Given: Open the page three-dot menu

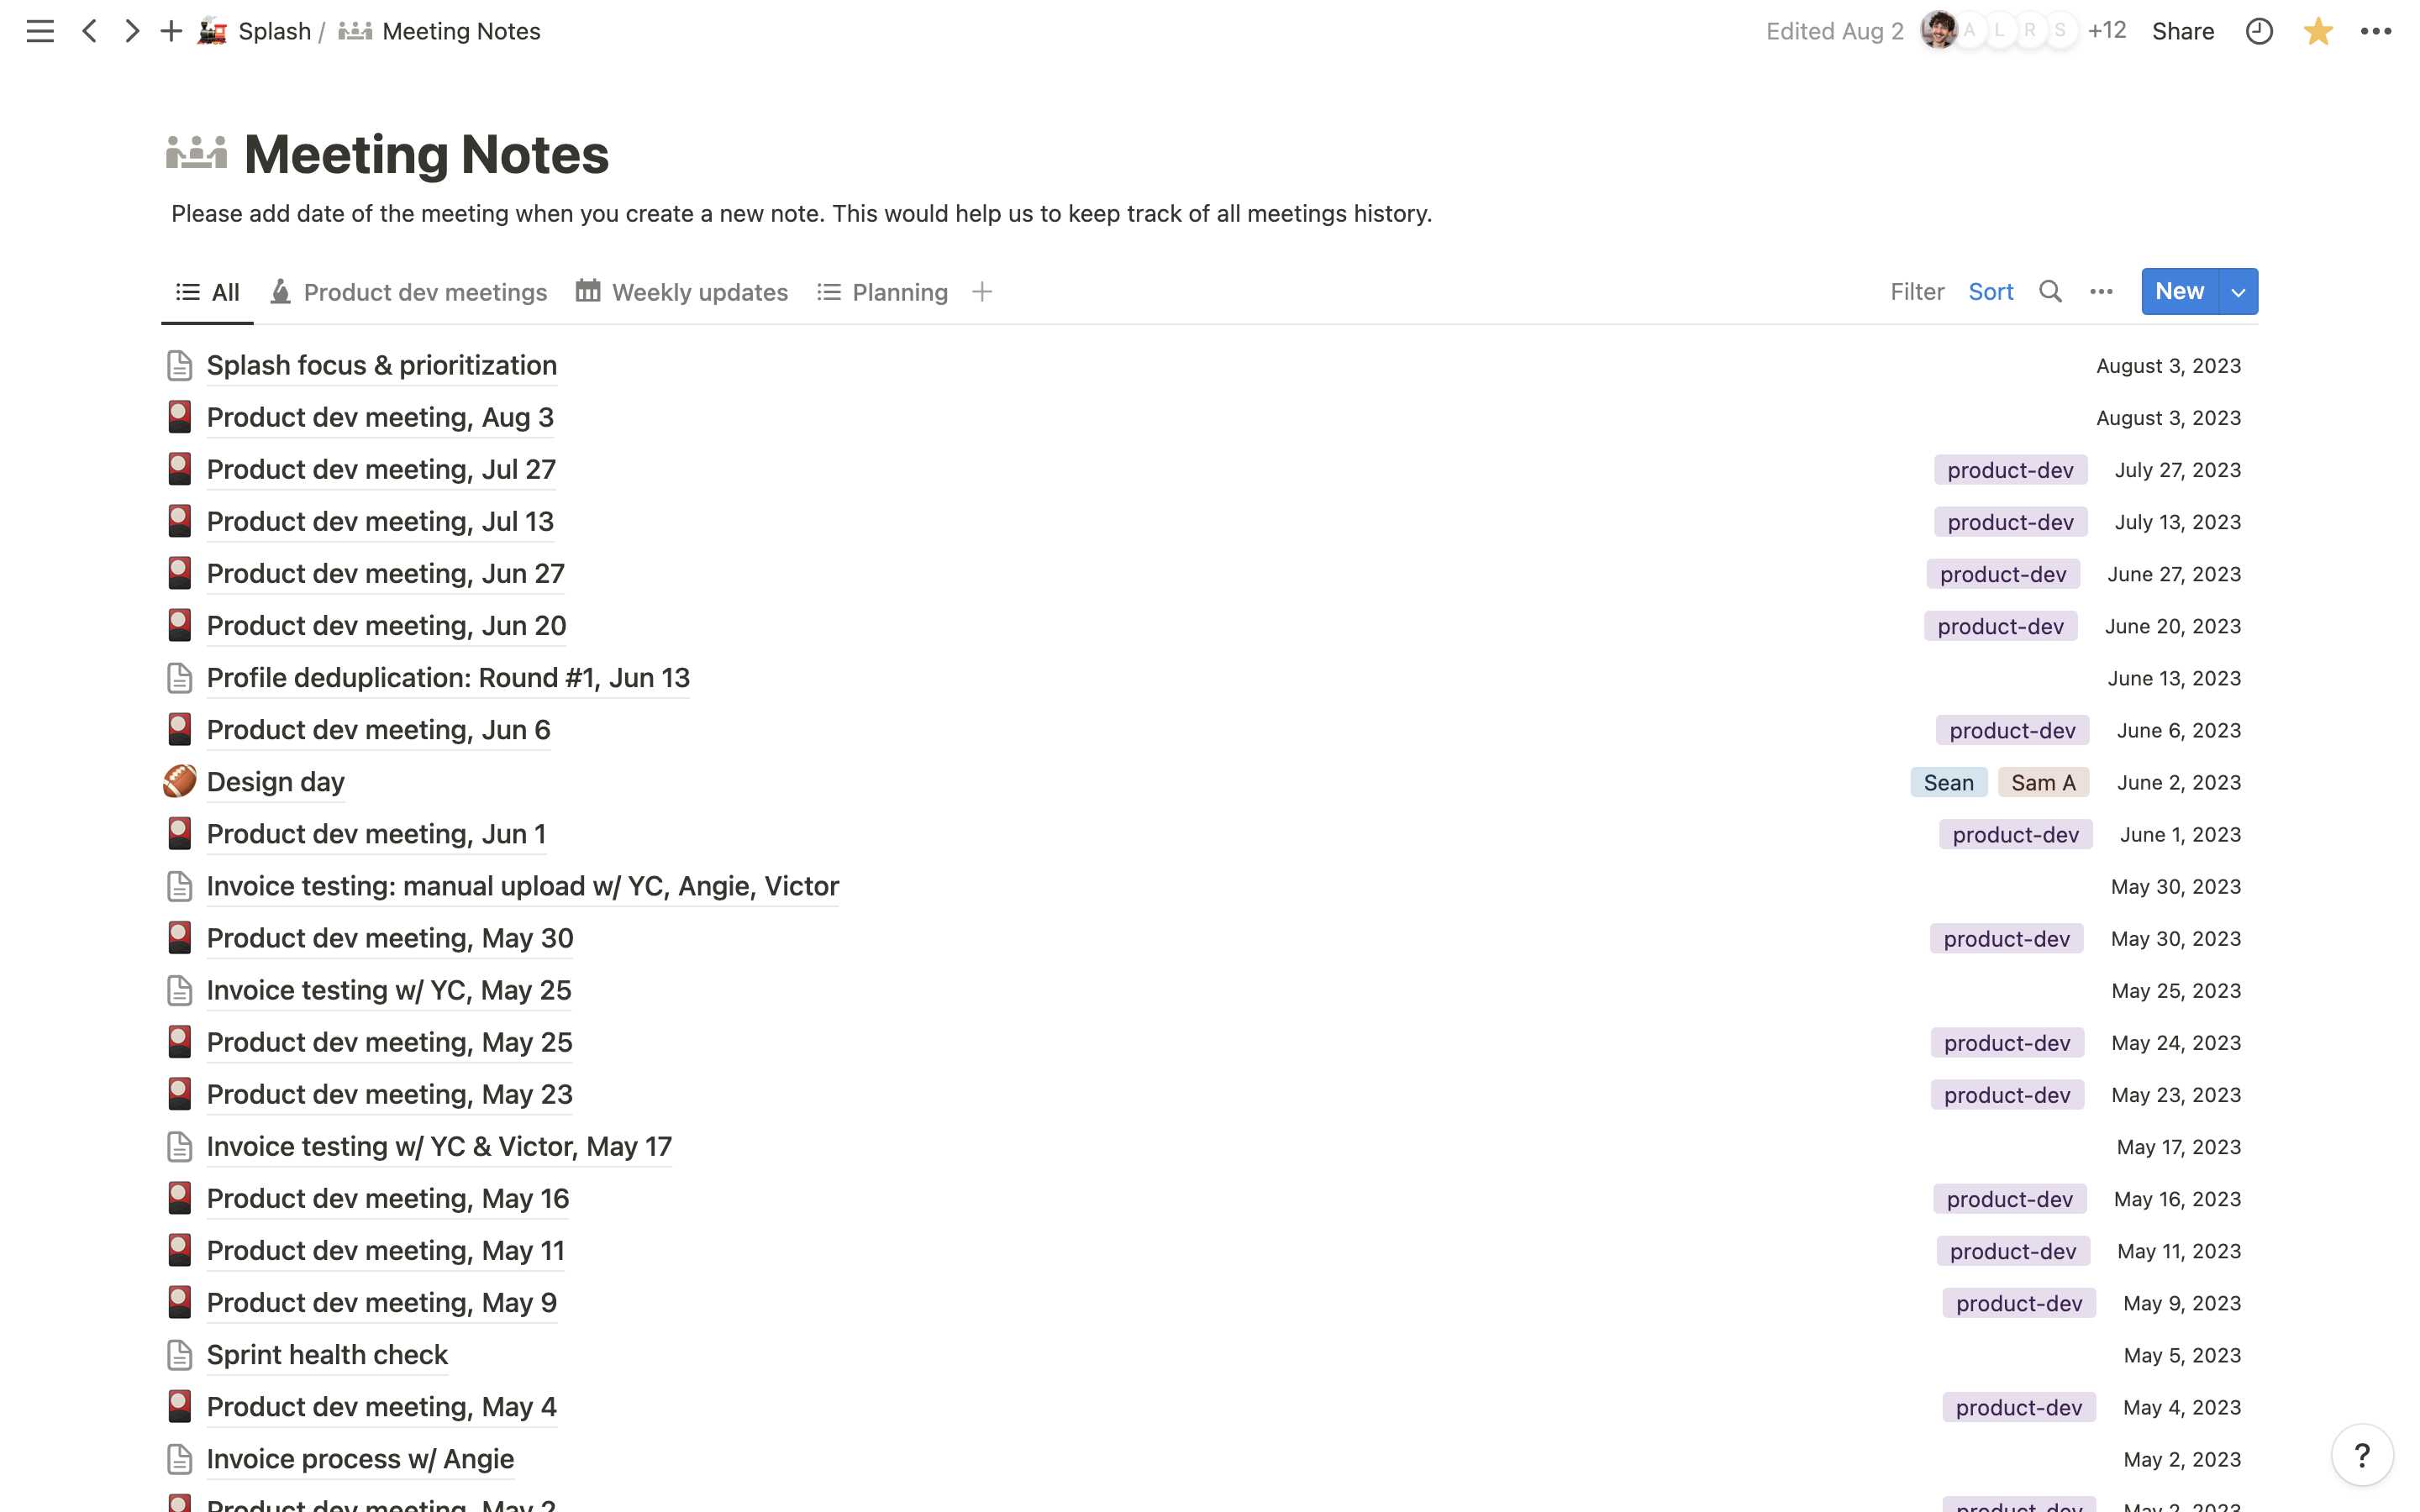Looking at the screenshot, I should click(2375, 31).
